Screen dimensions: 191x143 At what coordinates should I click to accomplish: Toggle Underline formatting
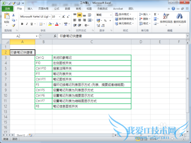32,24
